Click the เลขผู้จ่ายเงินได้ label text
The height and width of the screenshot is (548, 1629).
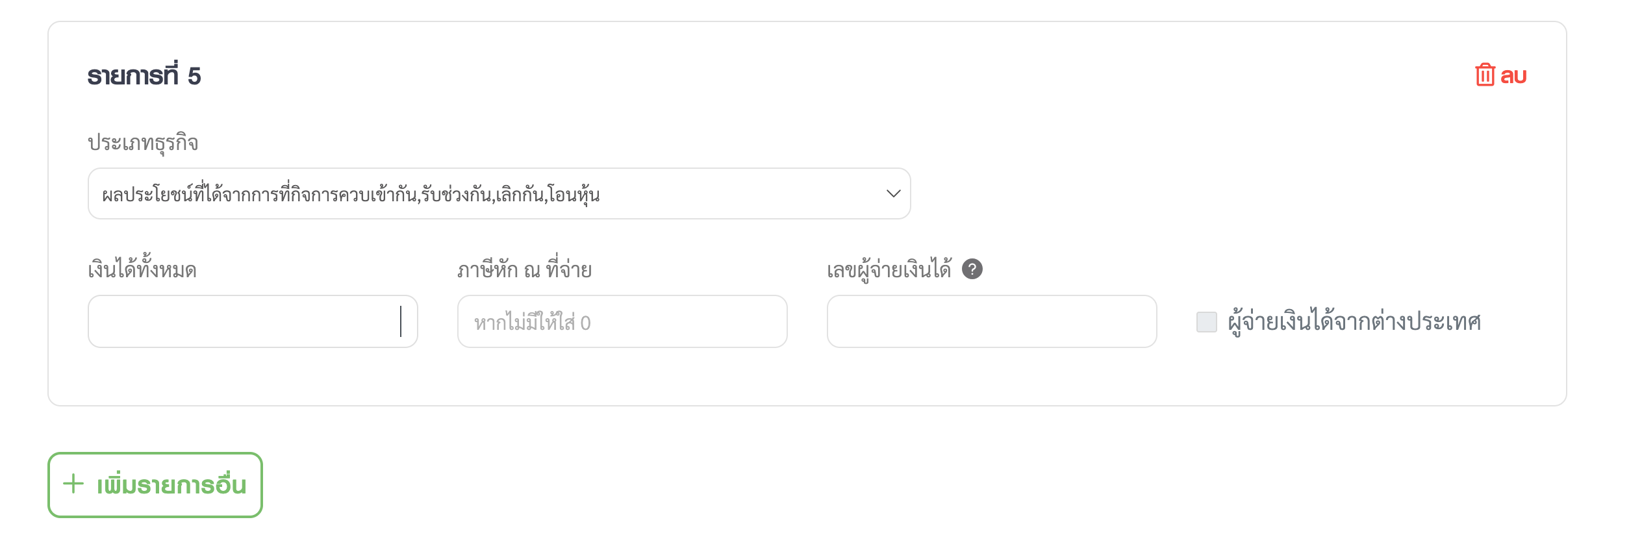(x=889, y=269)
